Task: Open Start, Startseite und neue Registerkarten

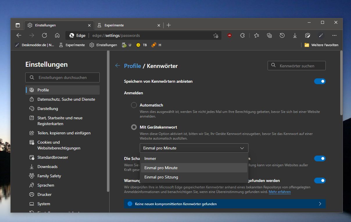Action: pos(62,121)
